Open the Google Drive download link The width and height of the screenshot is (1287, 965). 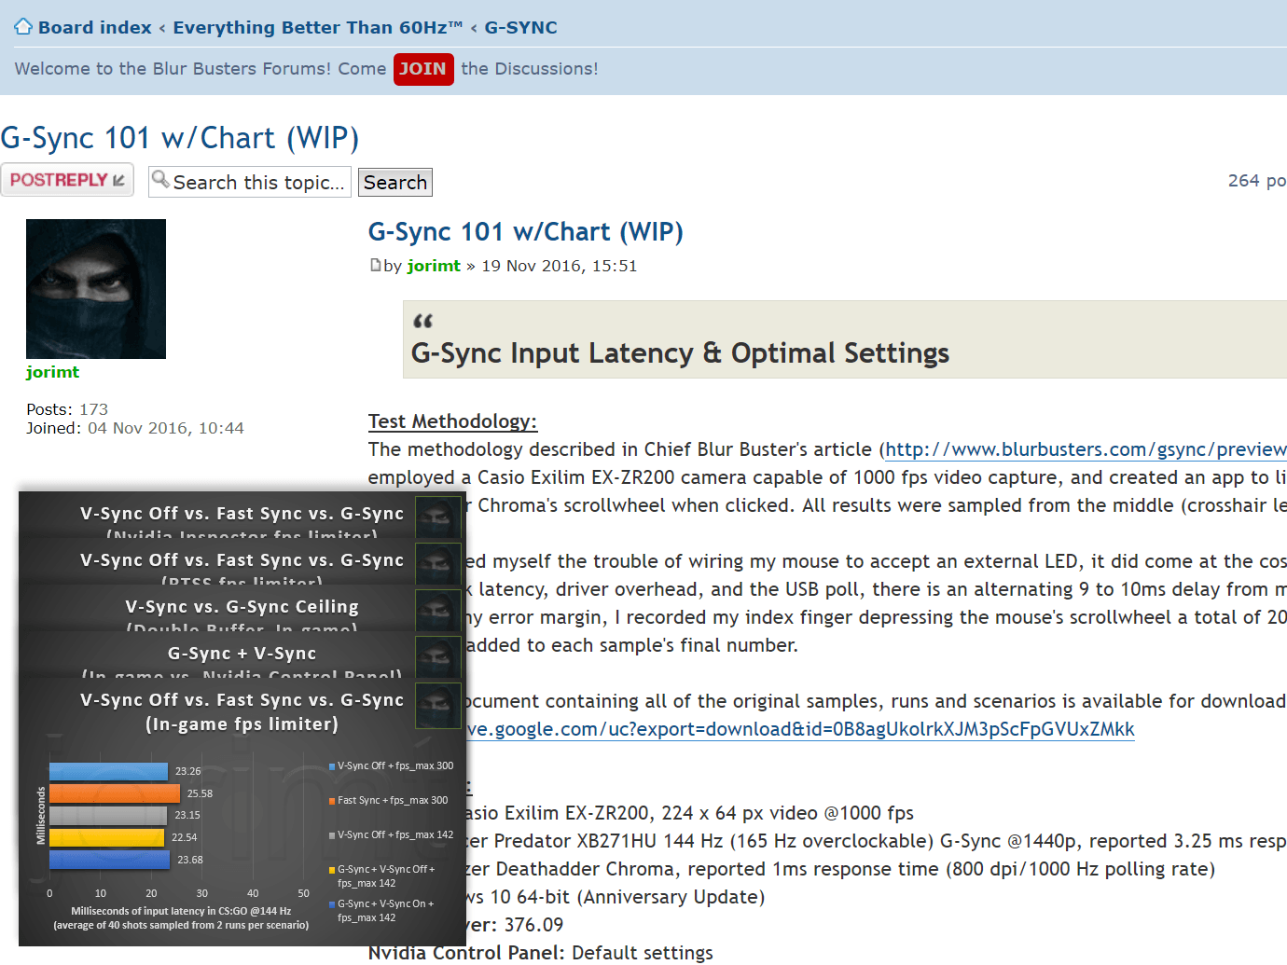tap(799, 729)
